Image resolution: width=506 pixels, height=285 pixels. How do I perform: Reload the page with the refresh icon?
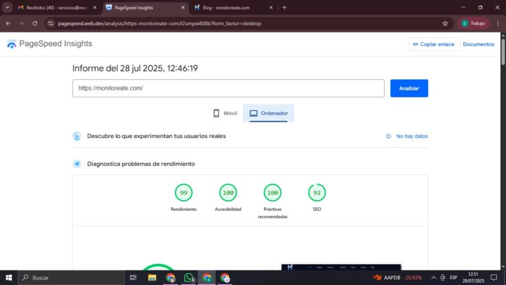coord(34,23)
